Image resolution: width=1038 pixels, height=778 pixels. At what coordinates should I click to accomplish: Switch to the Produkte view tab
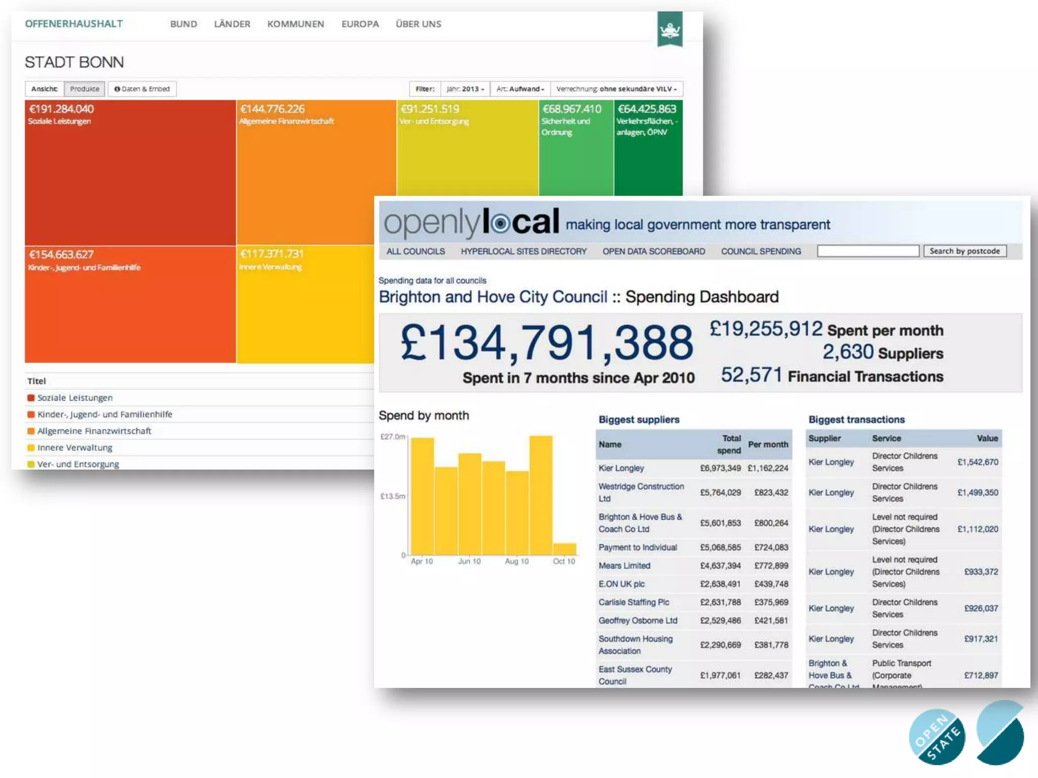[x=85, y=89]
